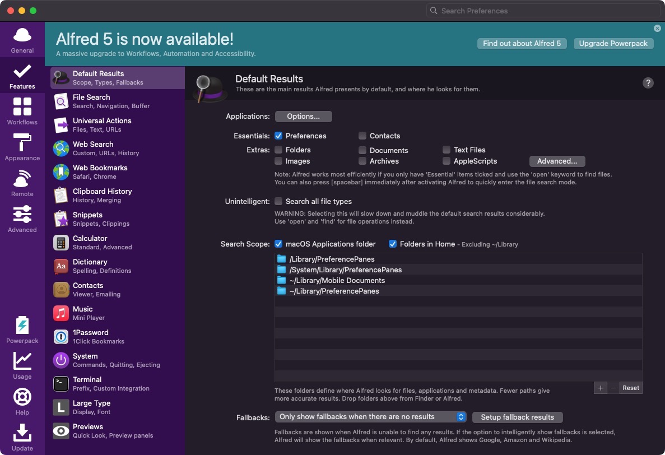Select the /System/Library/PreferencePanes folder row
The height and width of the screenshot is (455, 665).
point(458,270)
